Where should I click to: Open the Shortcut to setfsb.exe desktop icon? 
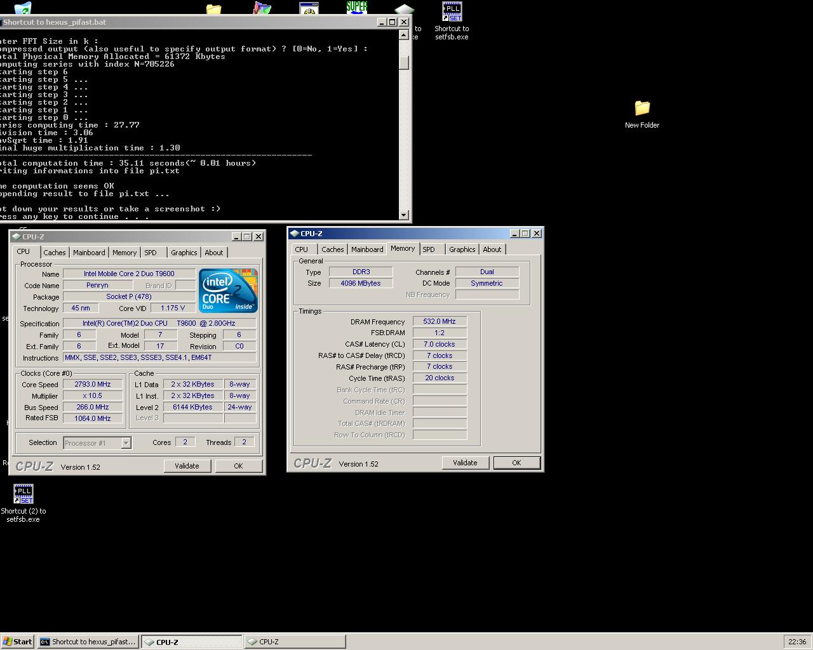452,20
